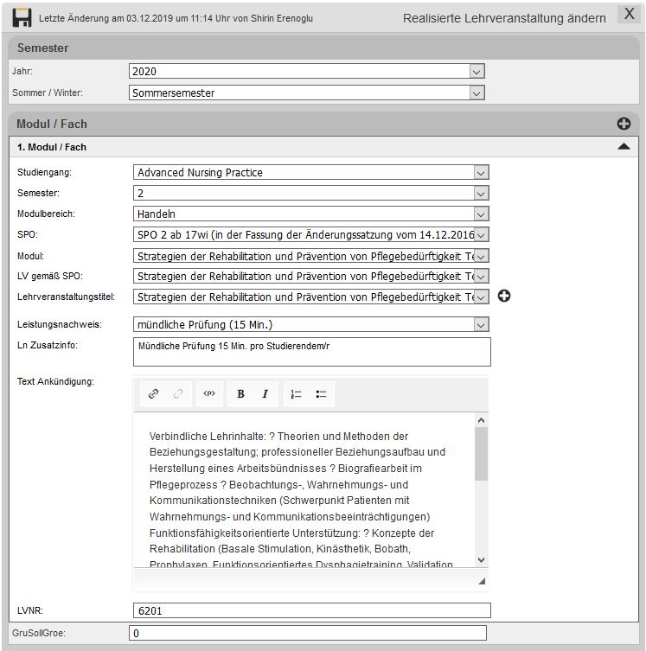The image size is (646, 651).
Task: Toggle paragraph format in editor toolbar
Action: (209, 394)
